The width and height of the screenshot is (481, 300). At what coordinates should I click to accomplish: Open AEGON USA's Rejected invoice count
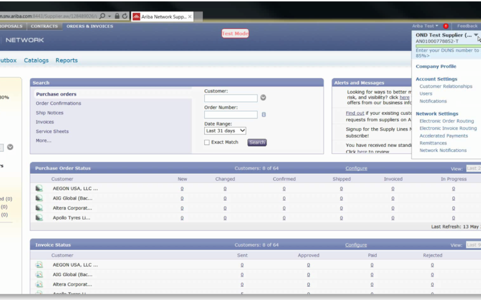[x=432, y=265]
